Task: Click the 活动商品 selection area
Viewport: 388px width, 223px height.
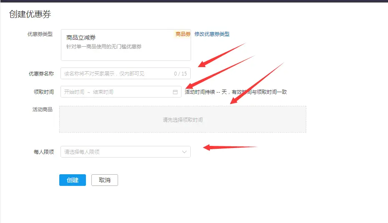Action: click(183, 119)
